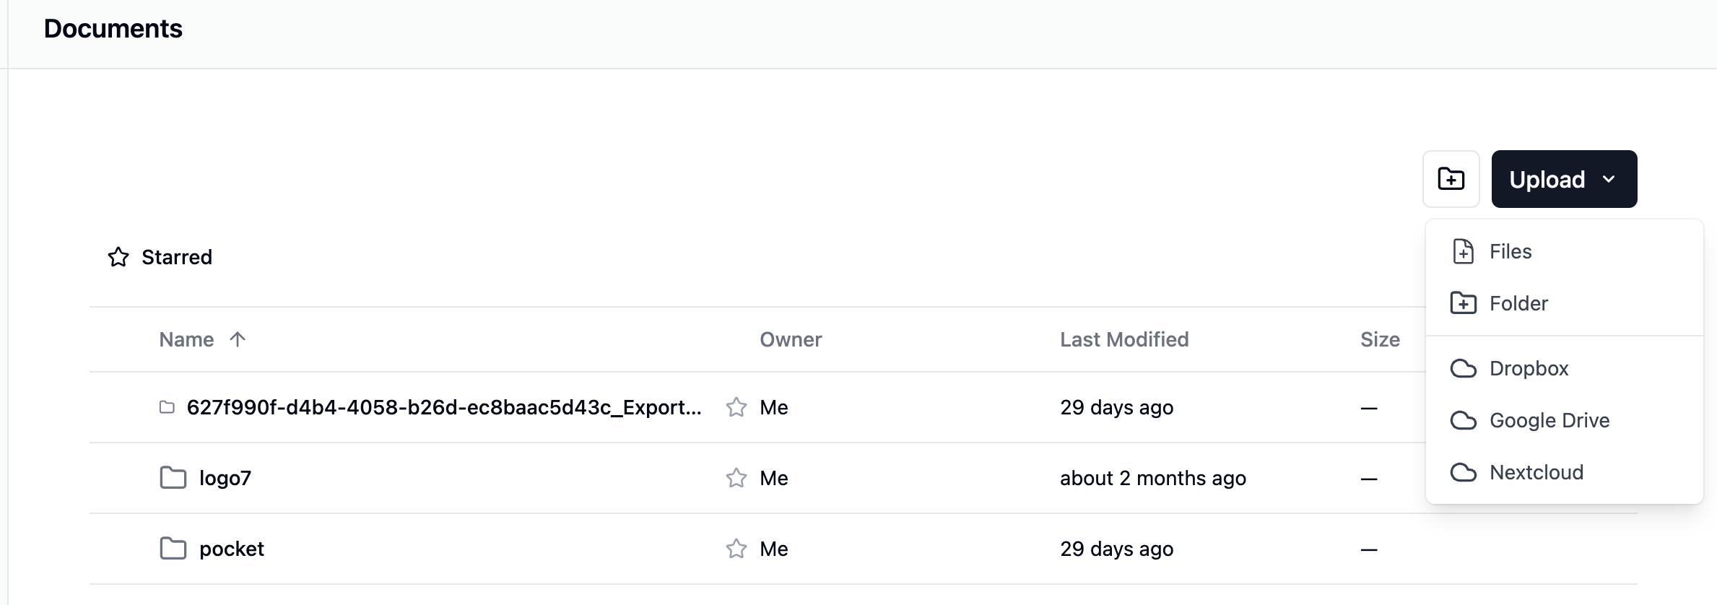Click the Google Drive cloud icon
Image resolution: width=1717 pixels, height=605 pixels.
(1464, 420)
